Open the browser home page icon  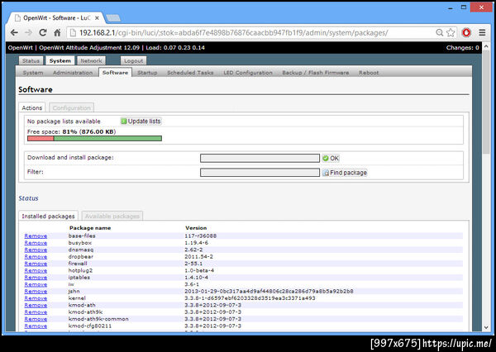point(57,32)
